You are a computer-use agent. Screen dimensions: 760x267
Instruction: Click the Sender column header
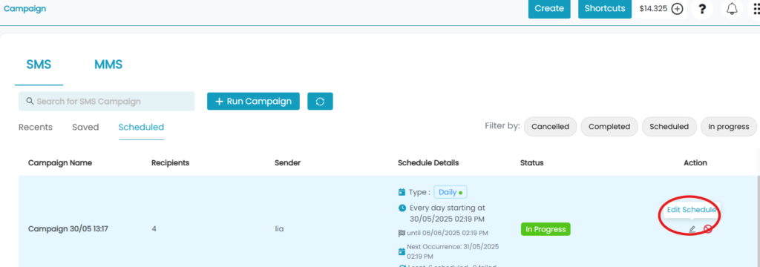[287, 163]
